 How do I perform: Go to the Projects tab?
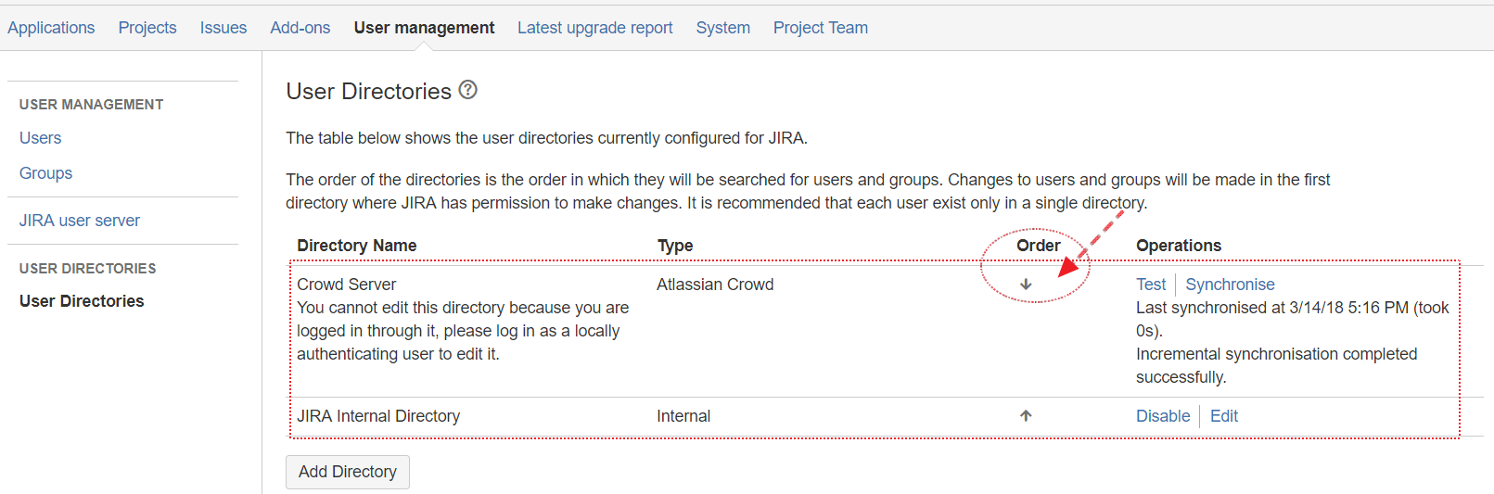coord(147,28)
